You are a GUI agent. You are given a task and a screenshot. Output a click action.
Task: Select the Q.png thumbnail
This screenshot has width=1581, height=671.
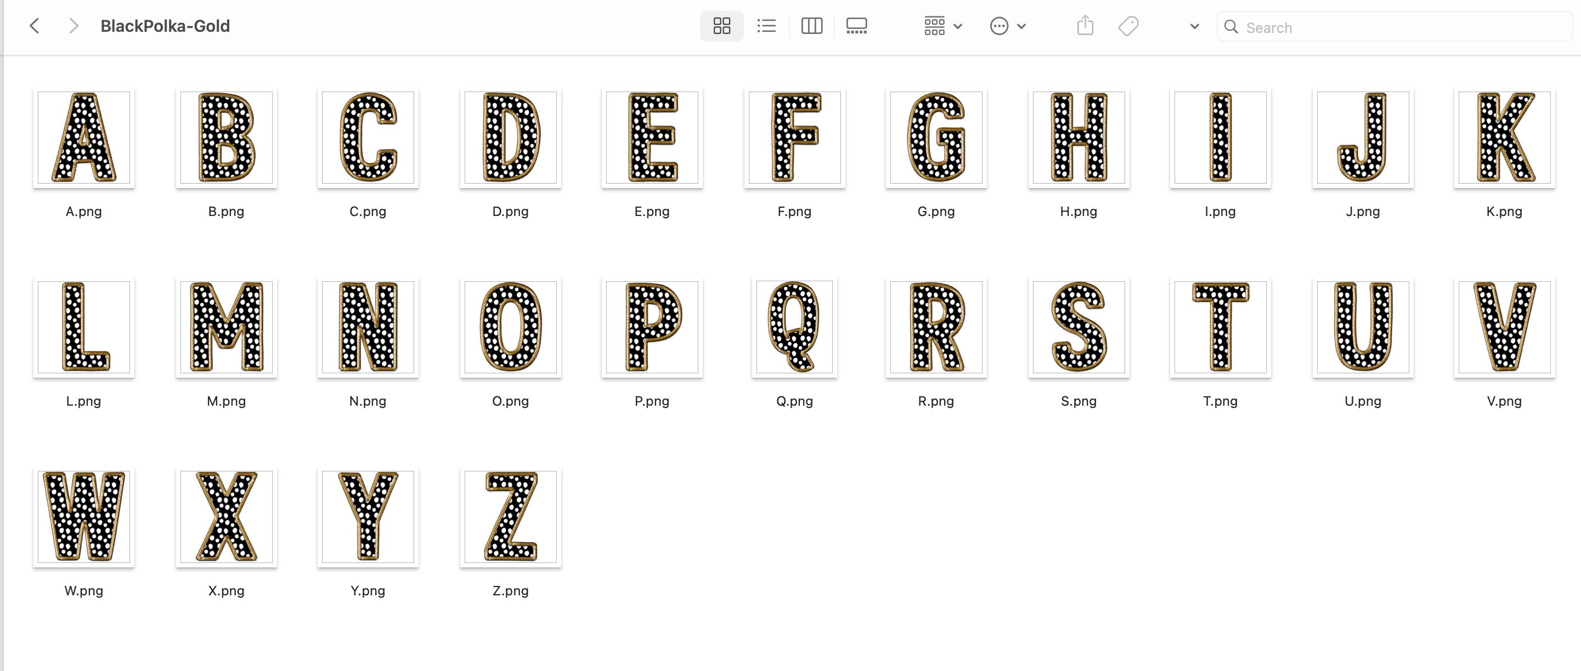pyautogui.click(x=795, y=327)
